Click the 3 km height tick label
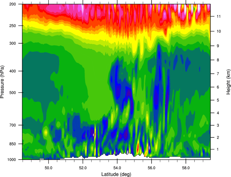 [x=218, y=125]
